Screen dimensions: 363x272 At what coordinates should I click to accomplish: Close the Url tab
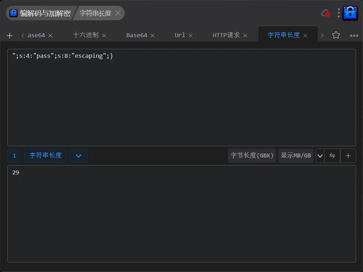click(x=191, y=35)
